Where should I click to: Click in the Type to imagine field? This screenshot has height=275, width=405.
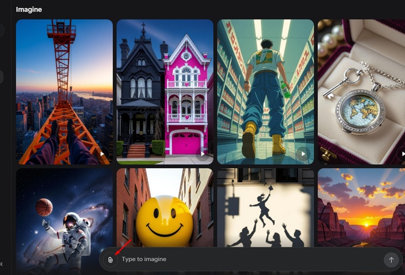pos(251,259)
